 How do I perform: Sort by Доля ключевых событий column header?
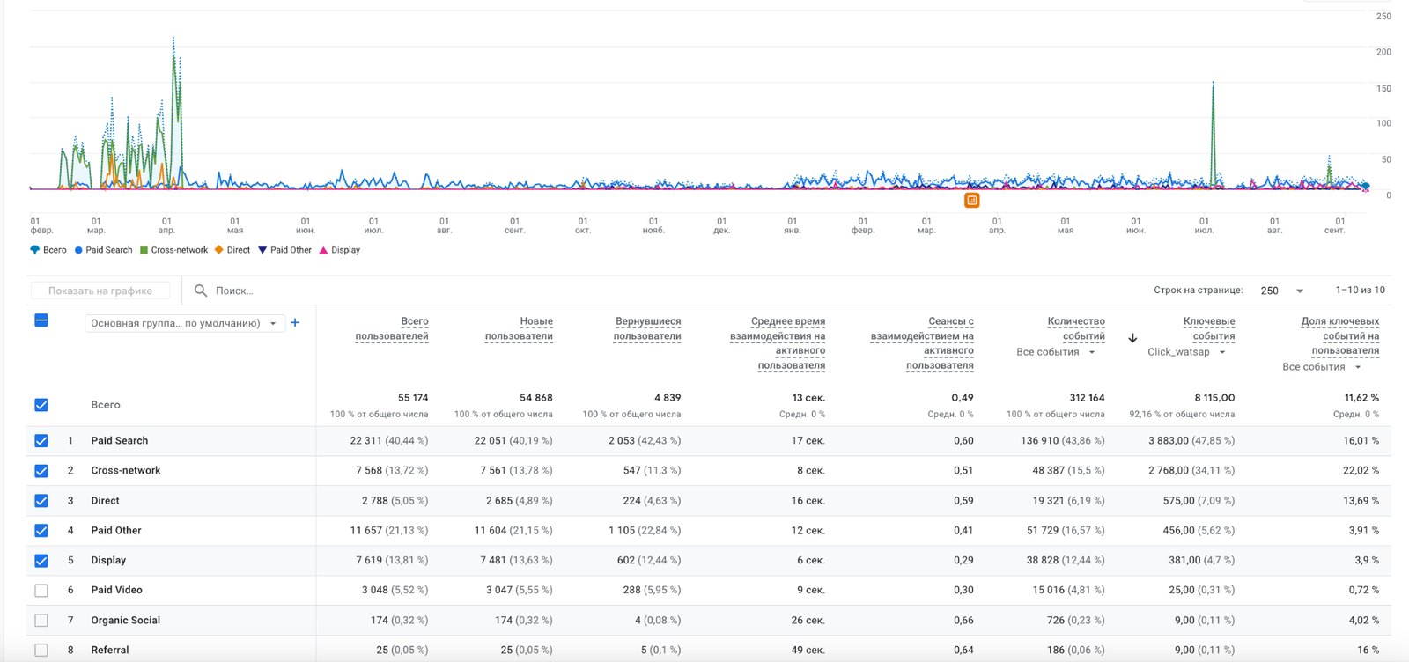1340,335
